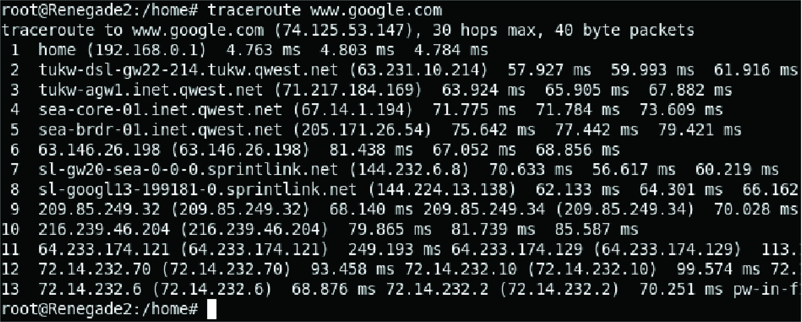Click sl-googl13-199181-0.sprintlink.net hostname

[197, 190]
